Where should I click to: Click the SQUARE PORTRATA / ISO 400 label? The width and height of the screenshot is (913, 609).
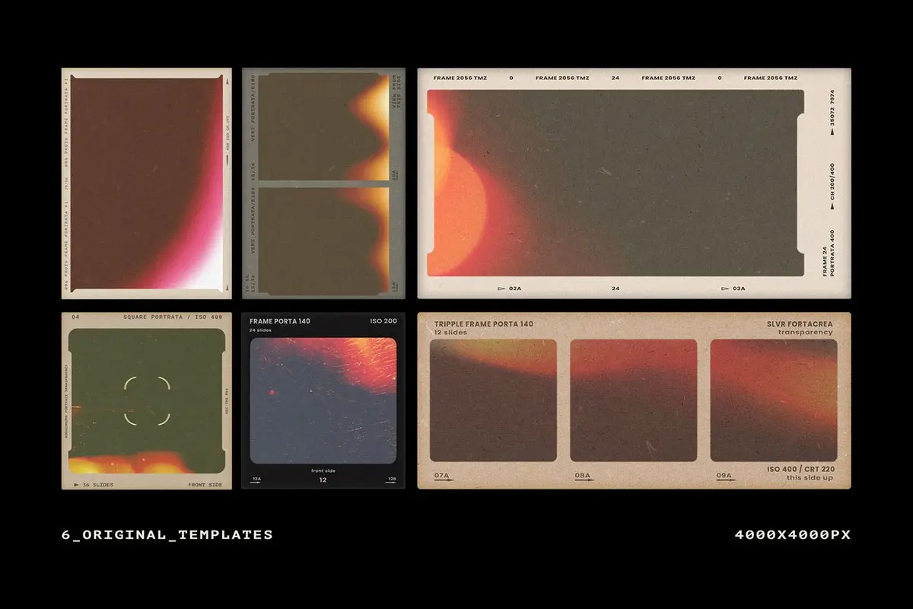pyautogui.click(x=172, y=317)
